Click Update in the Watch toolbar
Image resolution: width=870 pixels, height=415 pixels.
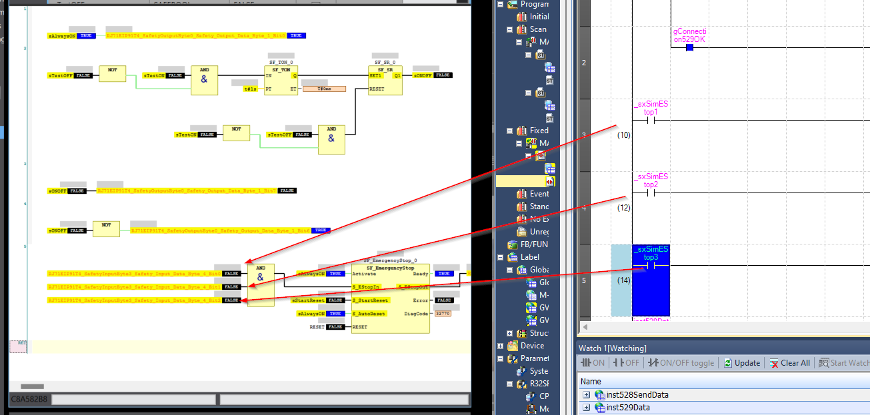tap(741, 363)
